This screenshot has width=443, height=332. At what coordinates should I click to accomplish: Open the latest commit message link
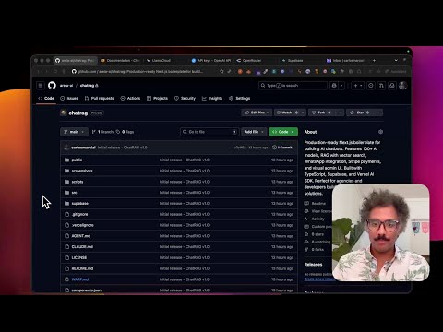[122, 148]
